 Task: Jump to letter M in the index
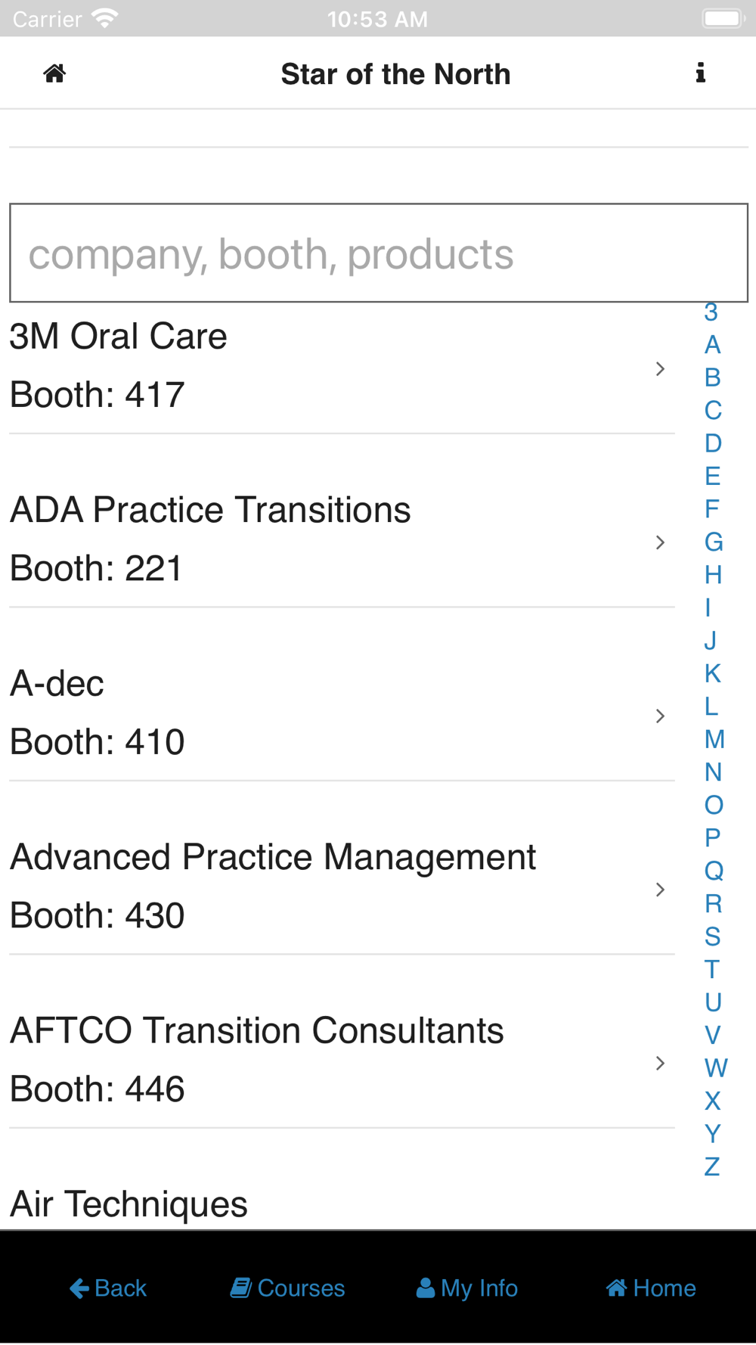[714, 739]
